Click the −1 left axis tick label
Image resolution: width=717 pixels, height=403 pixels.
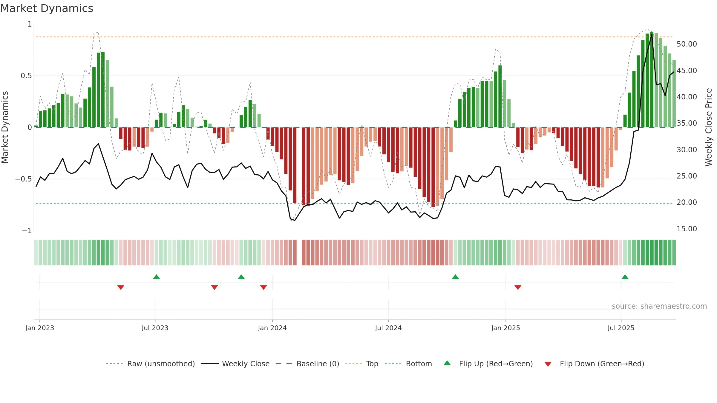click(x=27, y=231)
